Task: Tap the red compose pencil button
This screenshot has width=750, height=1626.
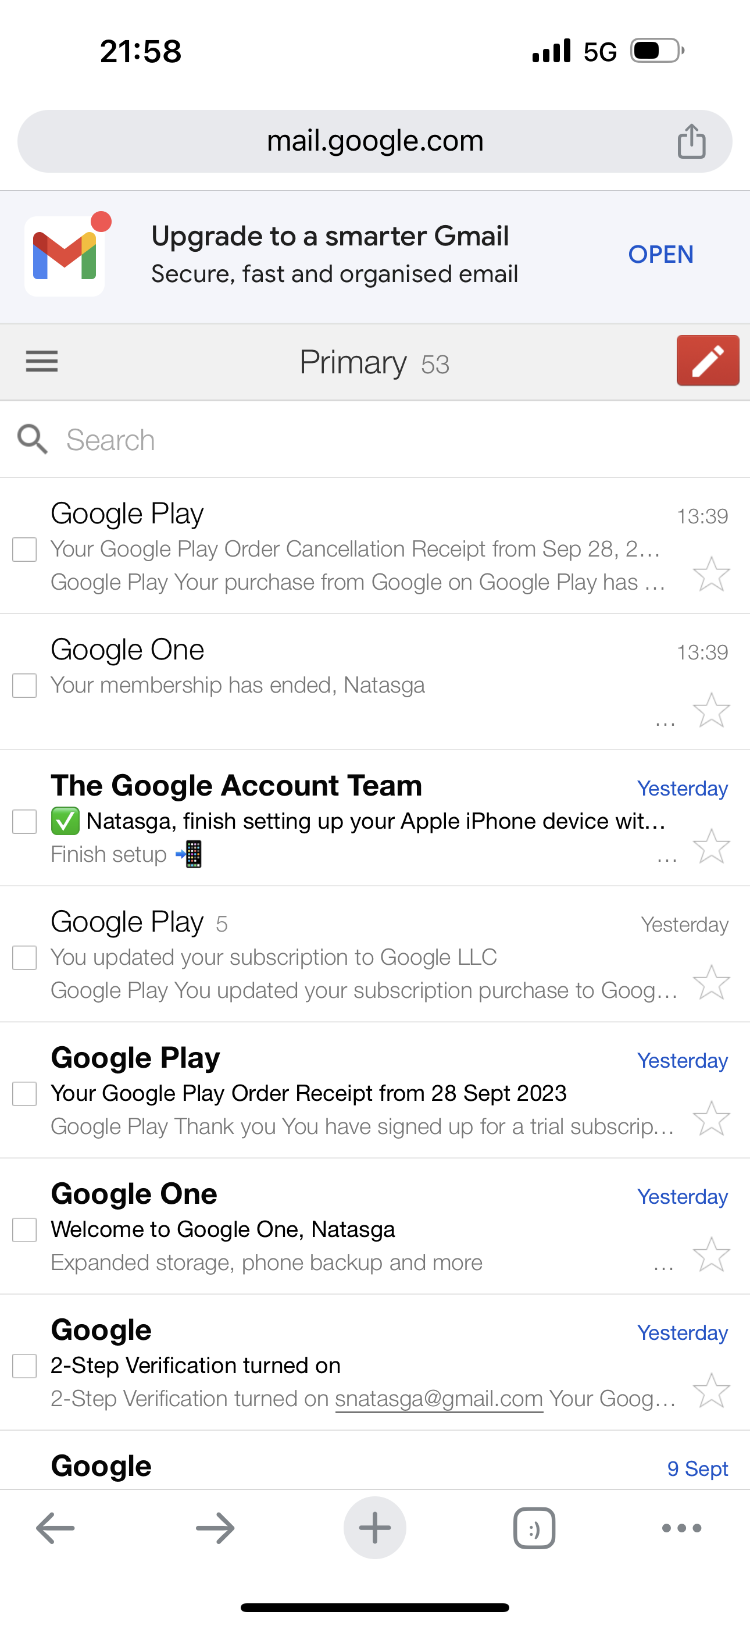Action: pyautogui.click(x=707, y=361)
